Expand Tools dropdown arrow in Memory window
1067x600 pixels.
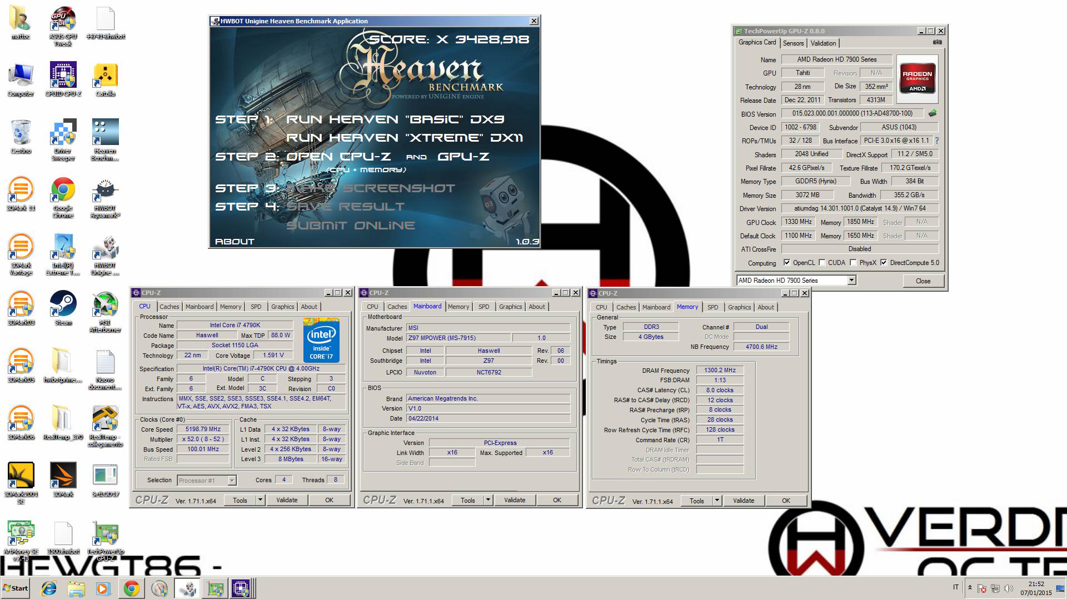pos(716,501)
